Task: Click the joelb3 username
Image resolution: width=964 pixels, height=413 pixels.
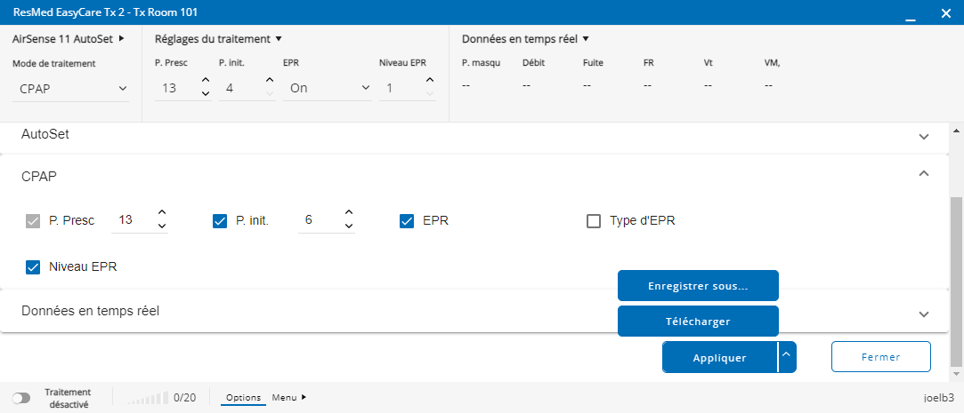Action: click(938, 398)
